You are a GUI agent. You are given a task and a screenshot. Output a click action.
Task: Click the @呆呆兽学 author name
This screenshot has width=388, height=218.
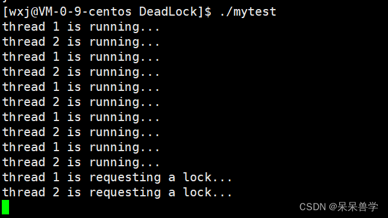click(354, 207)
